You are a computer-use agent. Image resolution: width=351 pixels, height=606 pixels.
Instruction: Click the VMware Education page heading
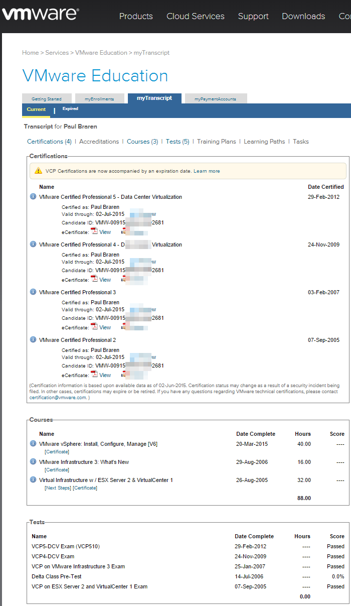(x=95, y=76)
